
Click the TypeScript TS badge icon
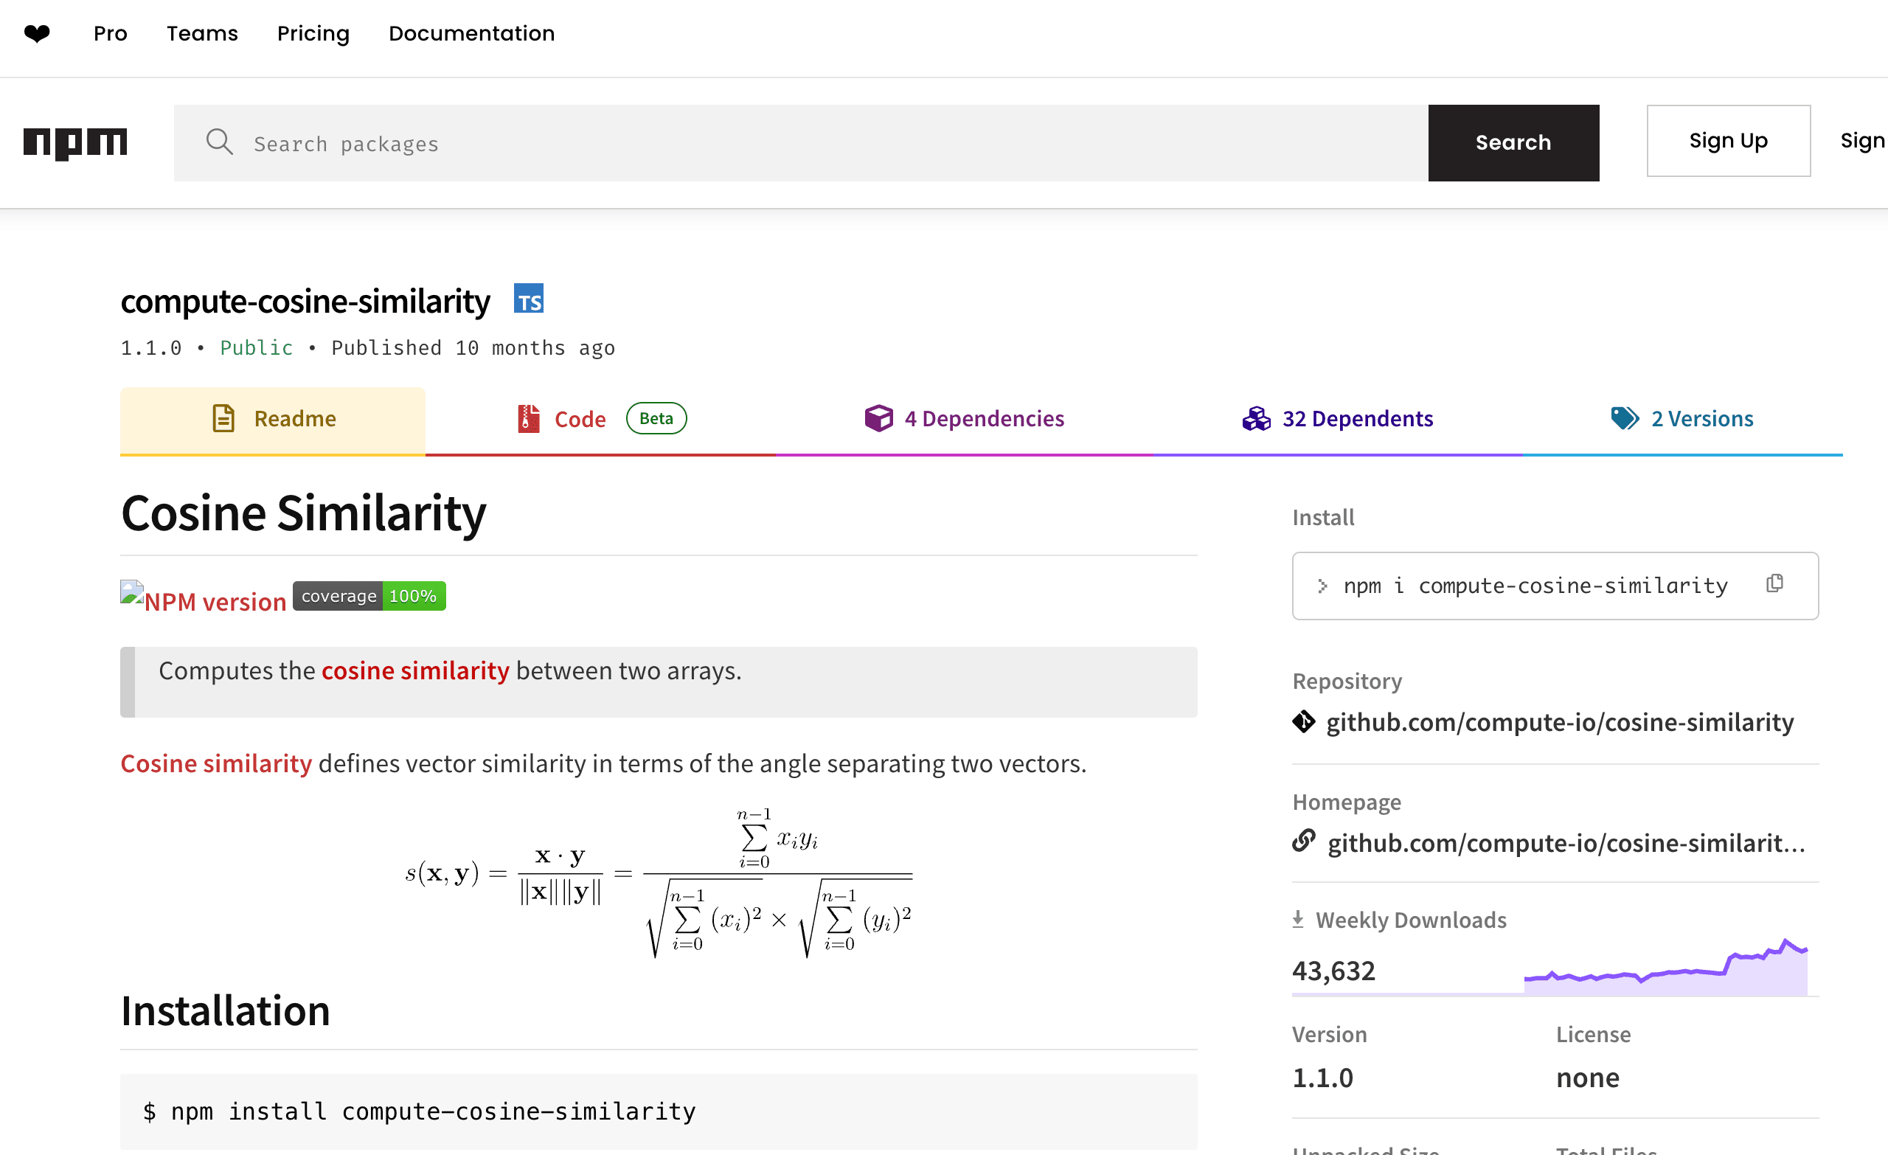coord(528,299)
